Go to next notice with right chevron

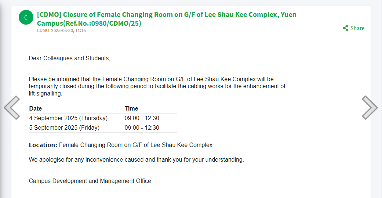tap(370, 108)
